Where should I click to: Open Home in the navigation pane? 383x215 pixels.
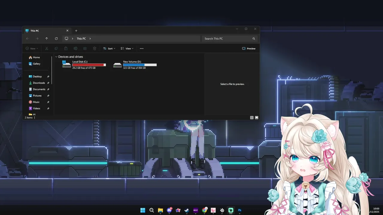click(34, 57)
